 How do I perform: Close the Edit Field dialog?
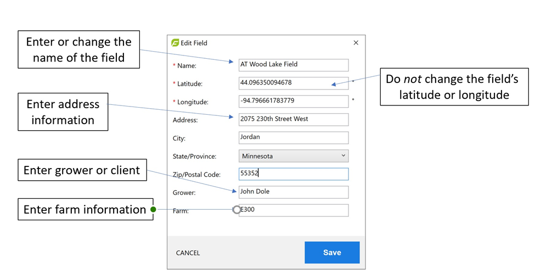(356, 43)
